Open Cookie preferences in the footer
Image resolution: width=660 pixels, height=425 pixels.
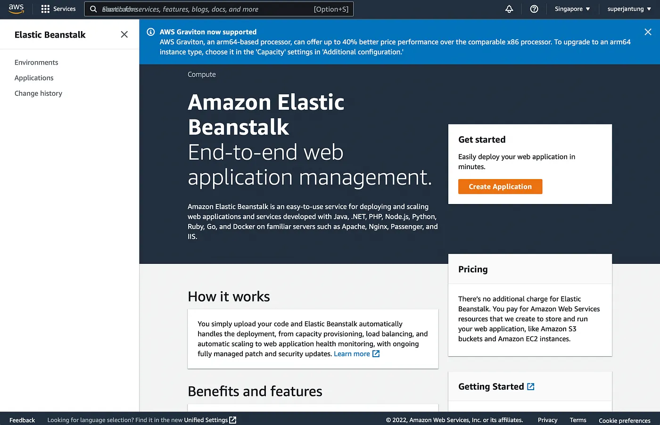[625, 420]
